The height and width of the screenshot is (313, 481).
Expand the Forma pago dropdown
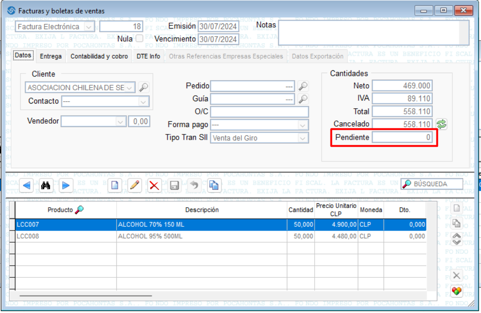tap(302, 125)
